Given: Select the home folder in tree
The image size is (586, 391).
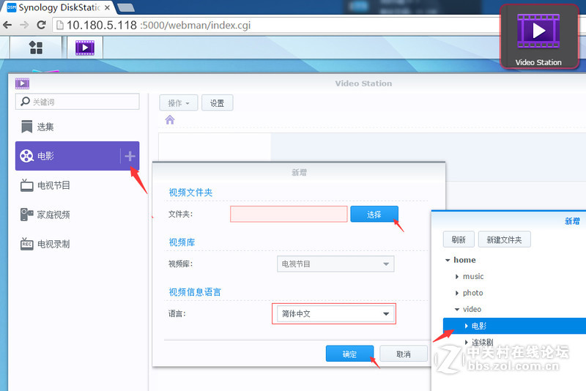Looking at the screenshot, I should tap(464, 260).
